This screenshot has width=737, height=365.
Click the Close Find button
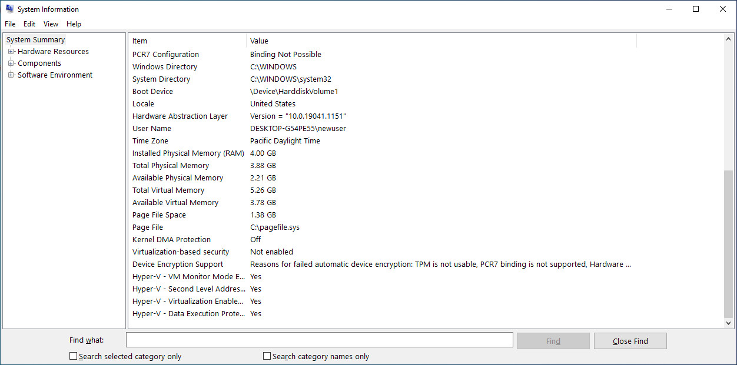tap(630, 341)
